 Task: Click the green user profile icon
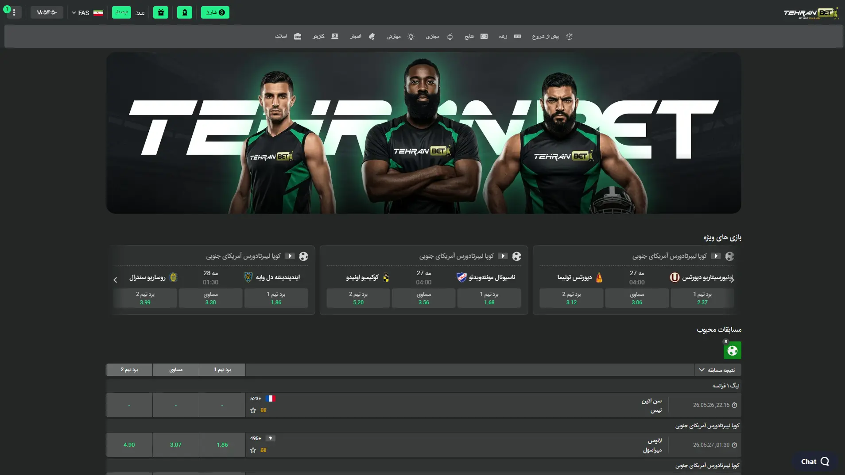[x=185, y=12]
